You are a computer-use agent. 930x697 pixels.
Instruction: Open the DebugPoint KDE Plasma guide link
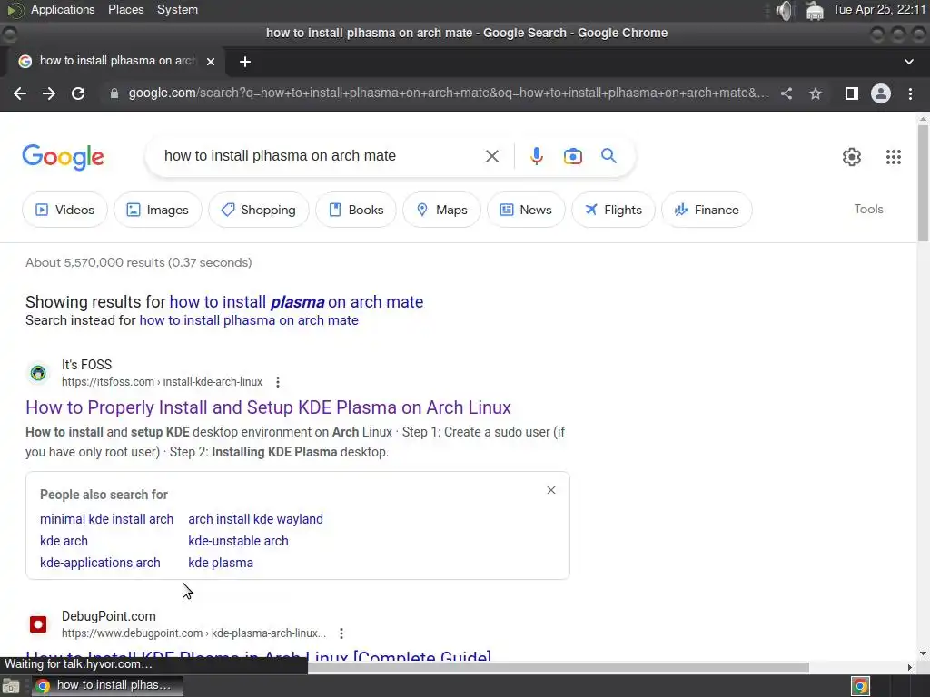[259, 655]
